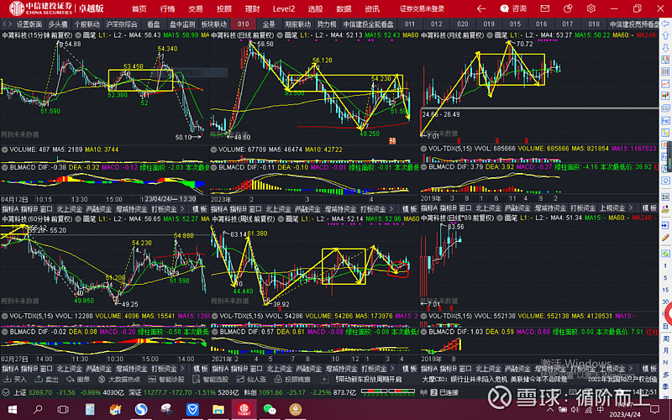Click the back arrow in the title bar
Screen dimensions: 672x420
[x=481, y=8]
